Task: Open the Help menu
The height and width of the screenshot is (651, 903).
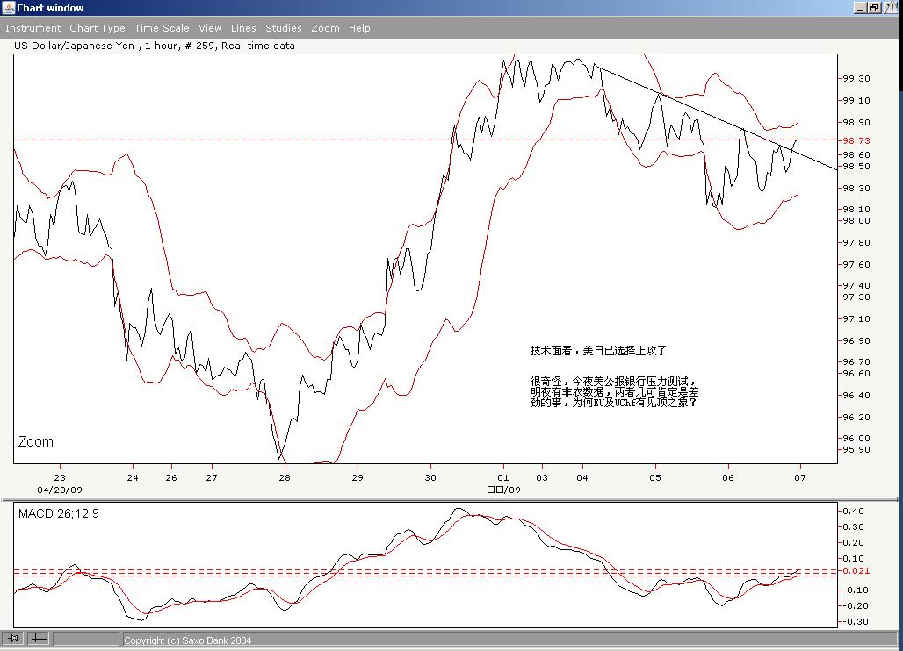Action: 359,28
